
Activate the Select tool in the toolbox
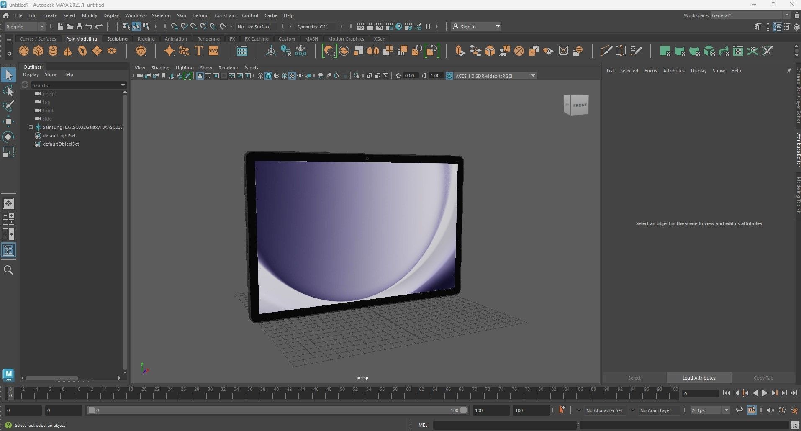click(8, 75)
